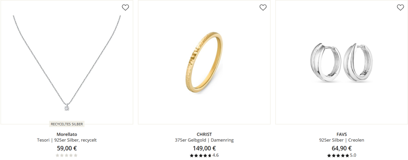Click the Recyceltes Silber badge

click(x=67, y=124)
